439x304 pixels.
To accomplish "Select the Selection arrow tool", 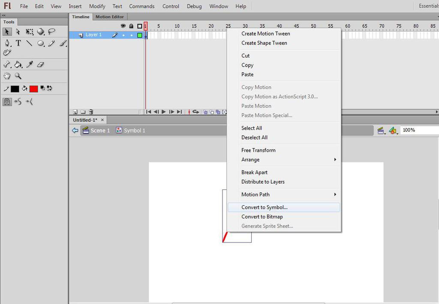I will pyautogui.click(x=7, y=32).
